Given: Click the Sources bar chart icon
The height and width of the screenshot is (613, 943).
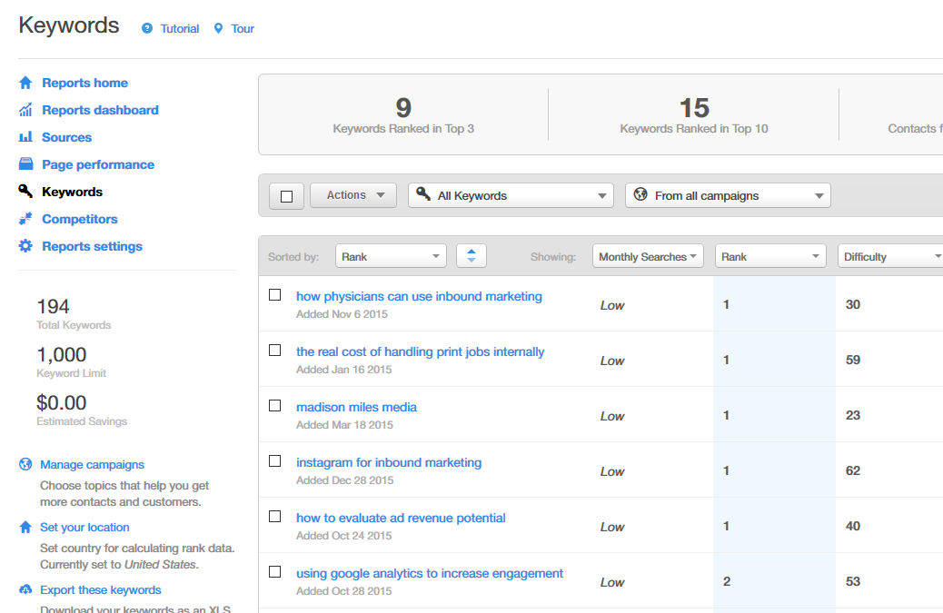Looking at the screenshot, I should [25, 137].
